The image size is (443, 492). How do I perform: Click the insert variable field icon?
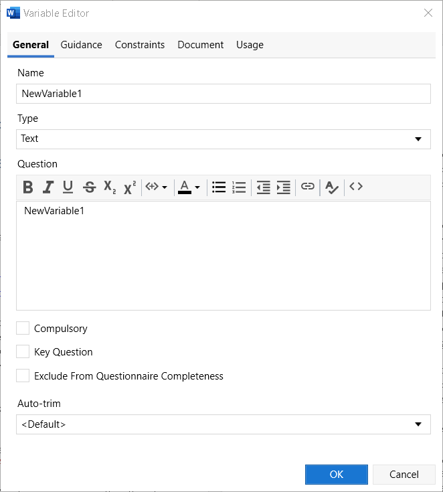(x=152, y=187)
